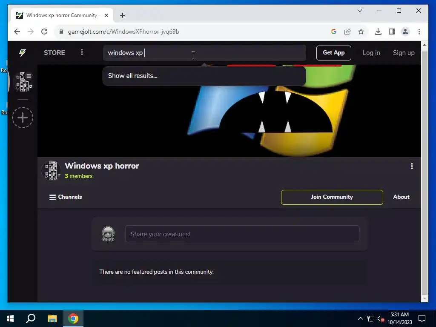
Task: Show hidden system tray icons
Action: tap(360, 318)
